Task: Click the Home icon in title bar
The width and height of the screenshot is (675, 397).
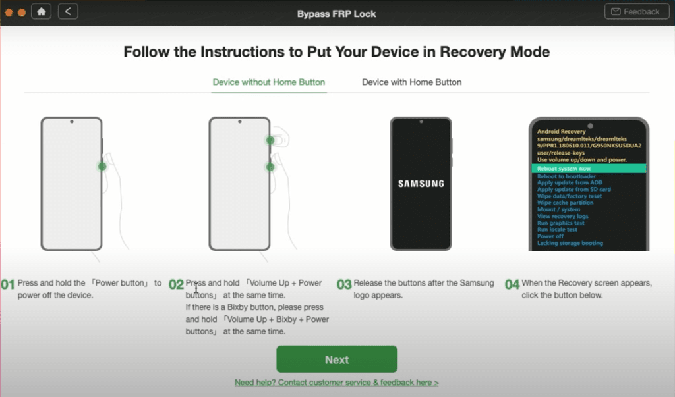Action: tap(42, 12)
